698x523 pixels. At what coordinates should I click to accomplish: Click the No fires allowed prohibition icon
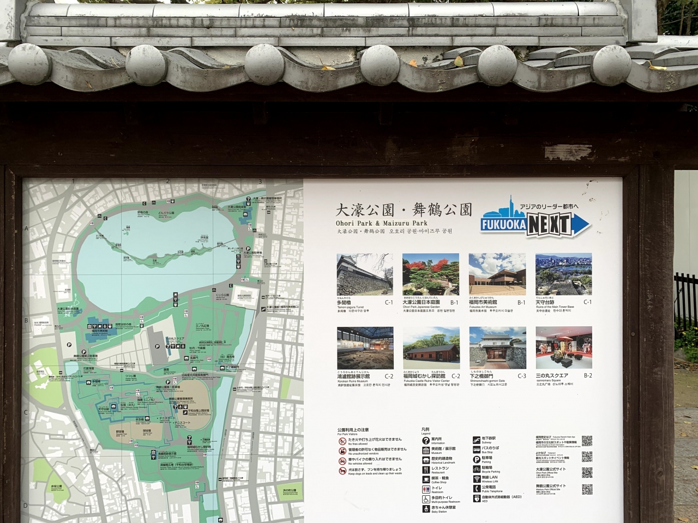[x=342, y=441]
